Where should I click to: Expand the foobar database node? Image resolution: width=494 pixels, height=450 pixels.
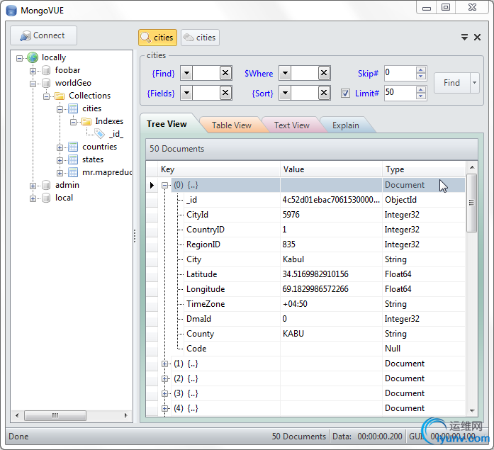[33, 71]
